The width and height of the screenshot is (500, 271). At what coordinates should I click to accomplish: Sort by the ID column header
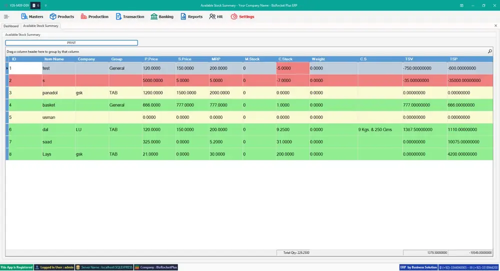[25, 59]
